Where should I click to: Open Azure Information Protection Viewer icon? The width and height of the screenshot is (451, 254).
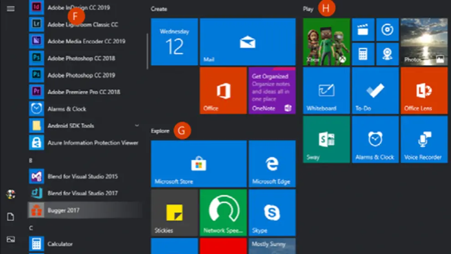[36, 142]
